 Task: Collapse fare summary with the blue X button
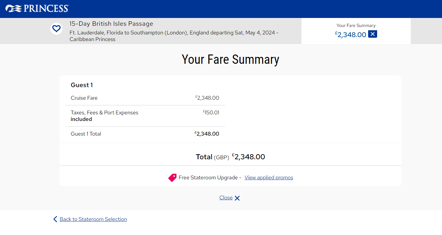(373, 34)
